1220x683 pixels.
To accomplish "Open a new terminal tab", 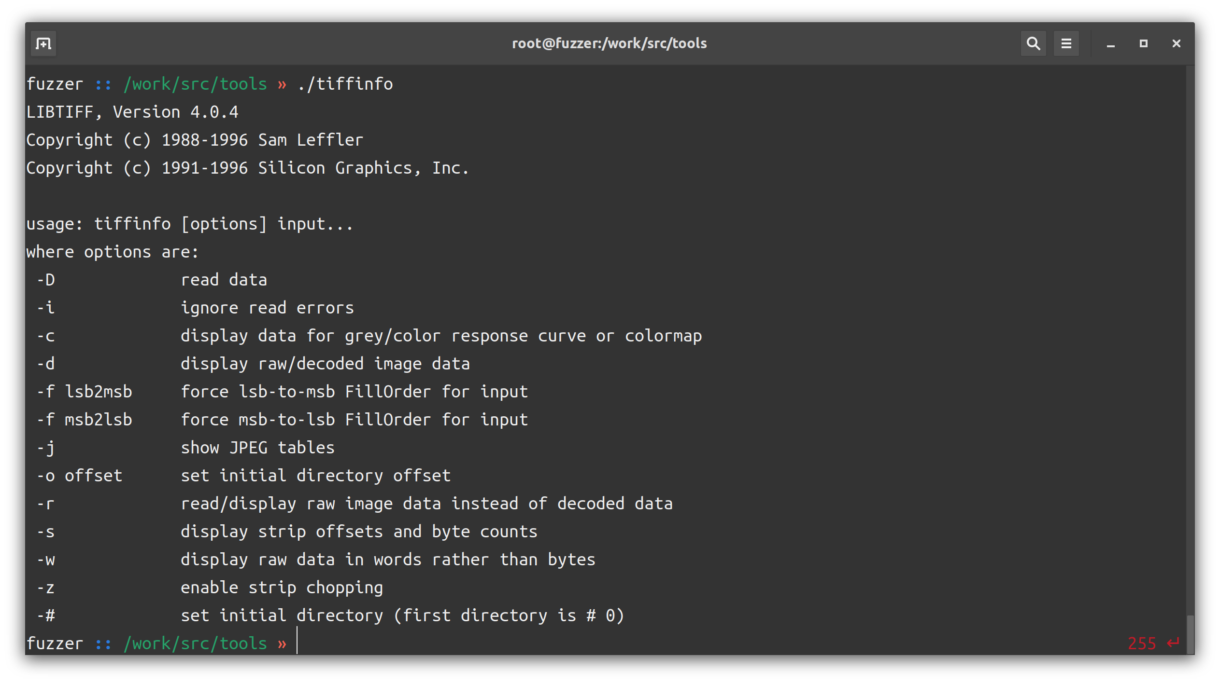I will tap(43, 44).
